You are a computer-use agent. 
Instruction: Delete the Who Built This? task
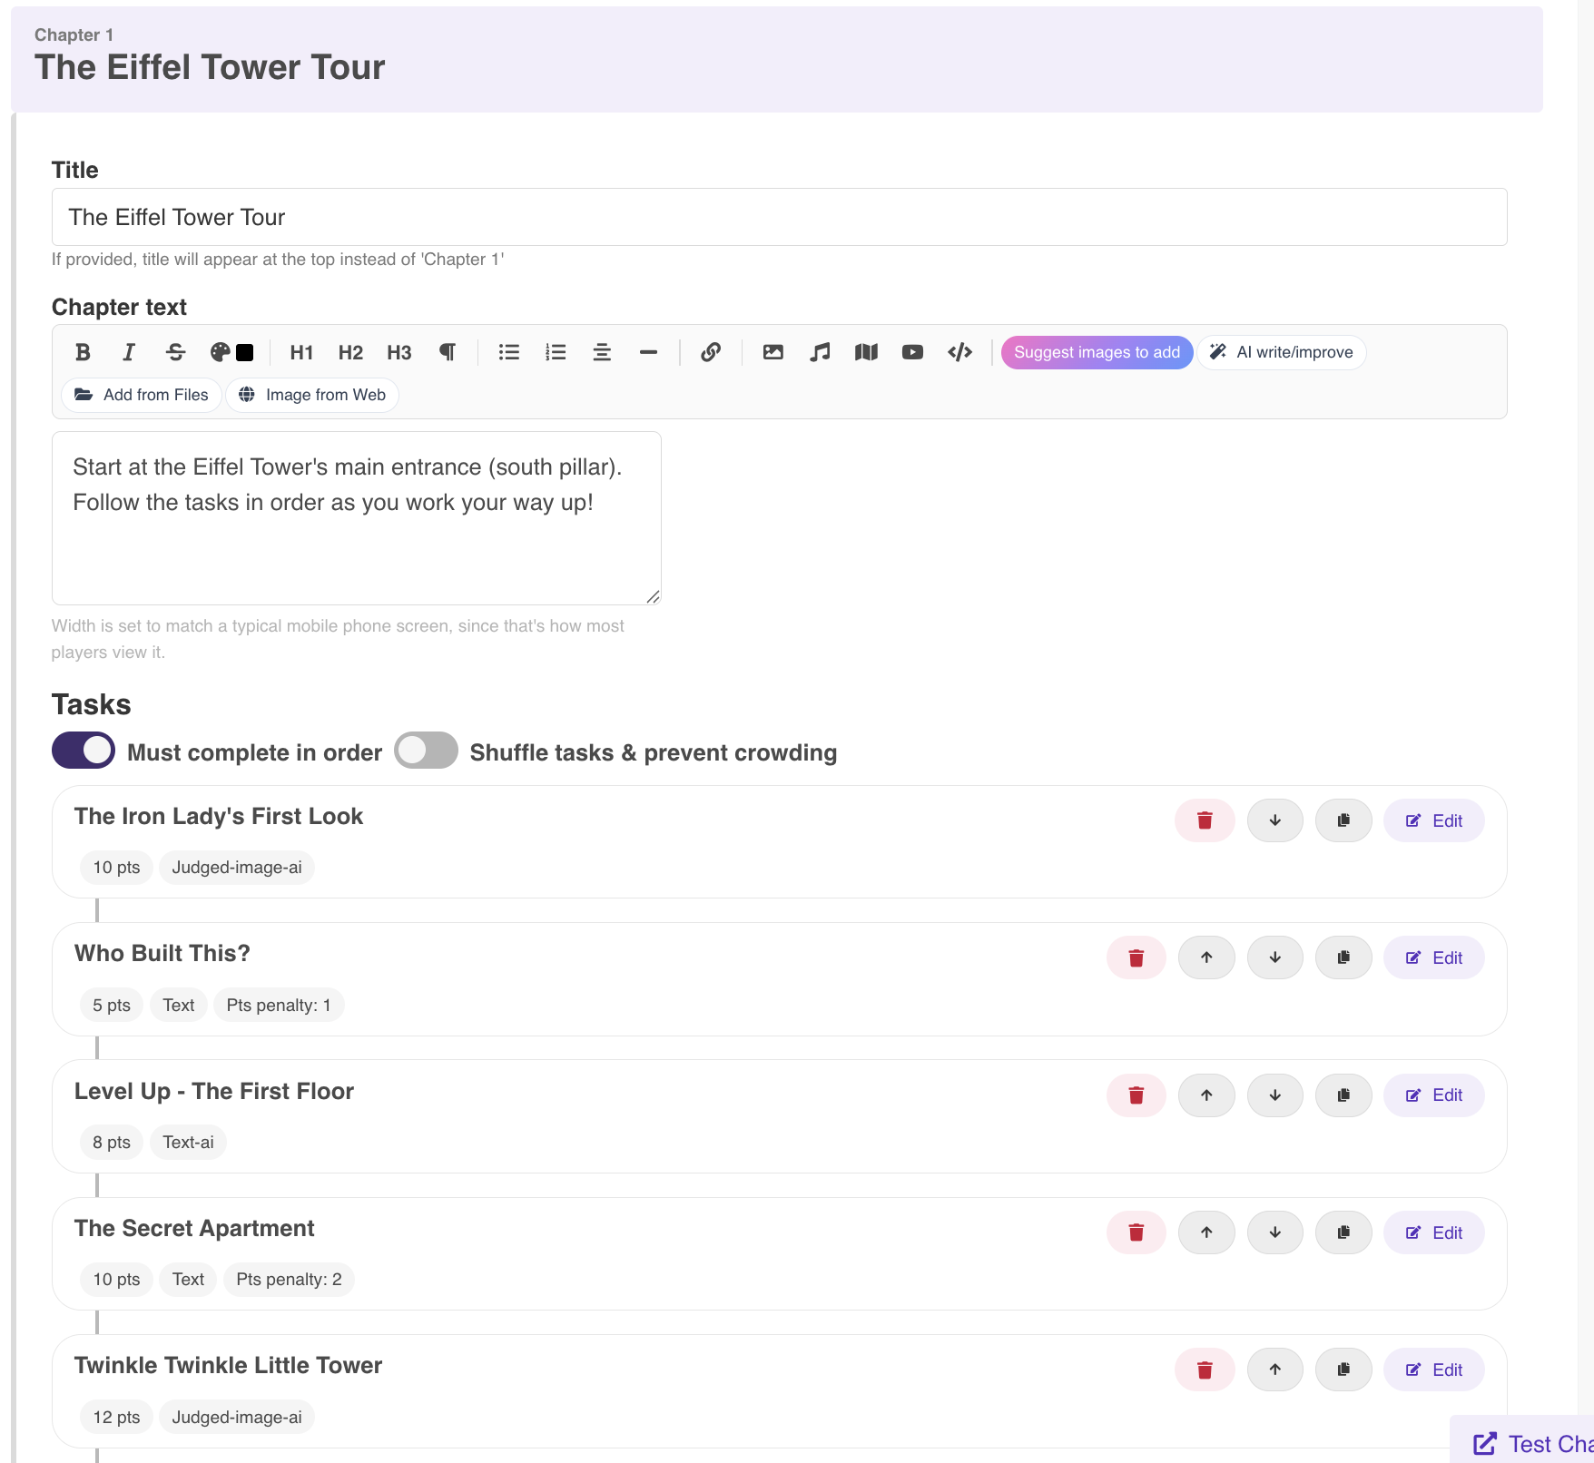[1136, 957]
